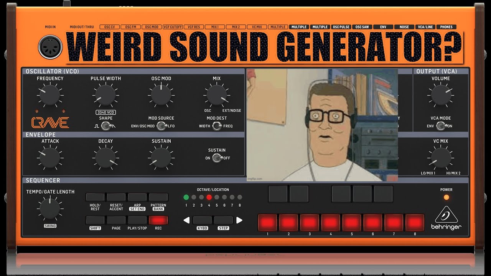Tap red step button 2
This screenshot has height=276, width=491.
[x=288, y=223]
